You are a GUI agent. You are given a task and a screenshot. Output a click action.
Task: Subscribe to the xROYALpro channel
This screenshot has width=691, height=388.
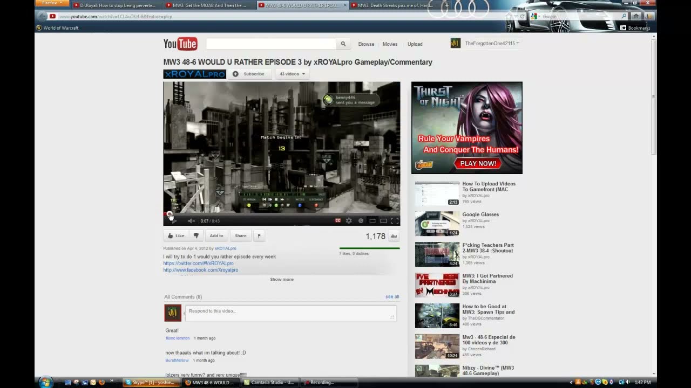(249, 74)
